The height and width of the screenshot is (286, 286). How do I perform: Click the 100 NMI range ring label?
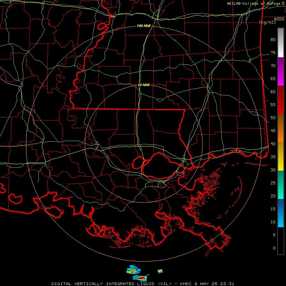point(144,26)
